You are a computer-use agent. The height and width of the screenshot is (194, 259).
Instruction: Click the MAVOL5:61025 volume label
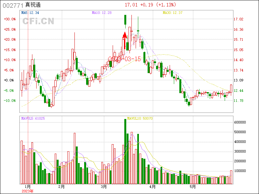(33, 119)
